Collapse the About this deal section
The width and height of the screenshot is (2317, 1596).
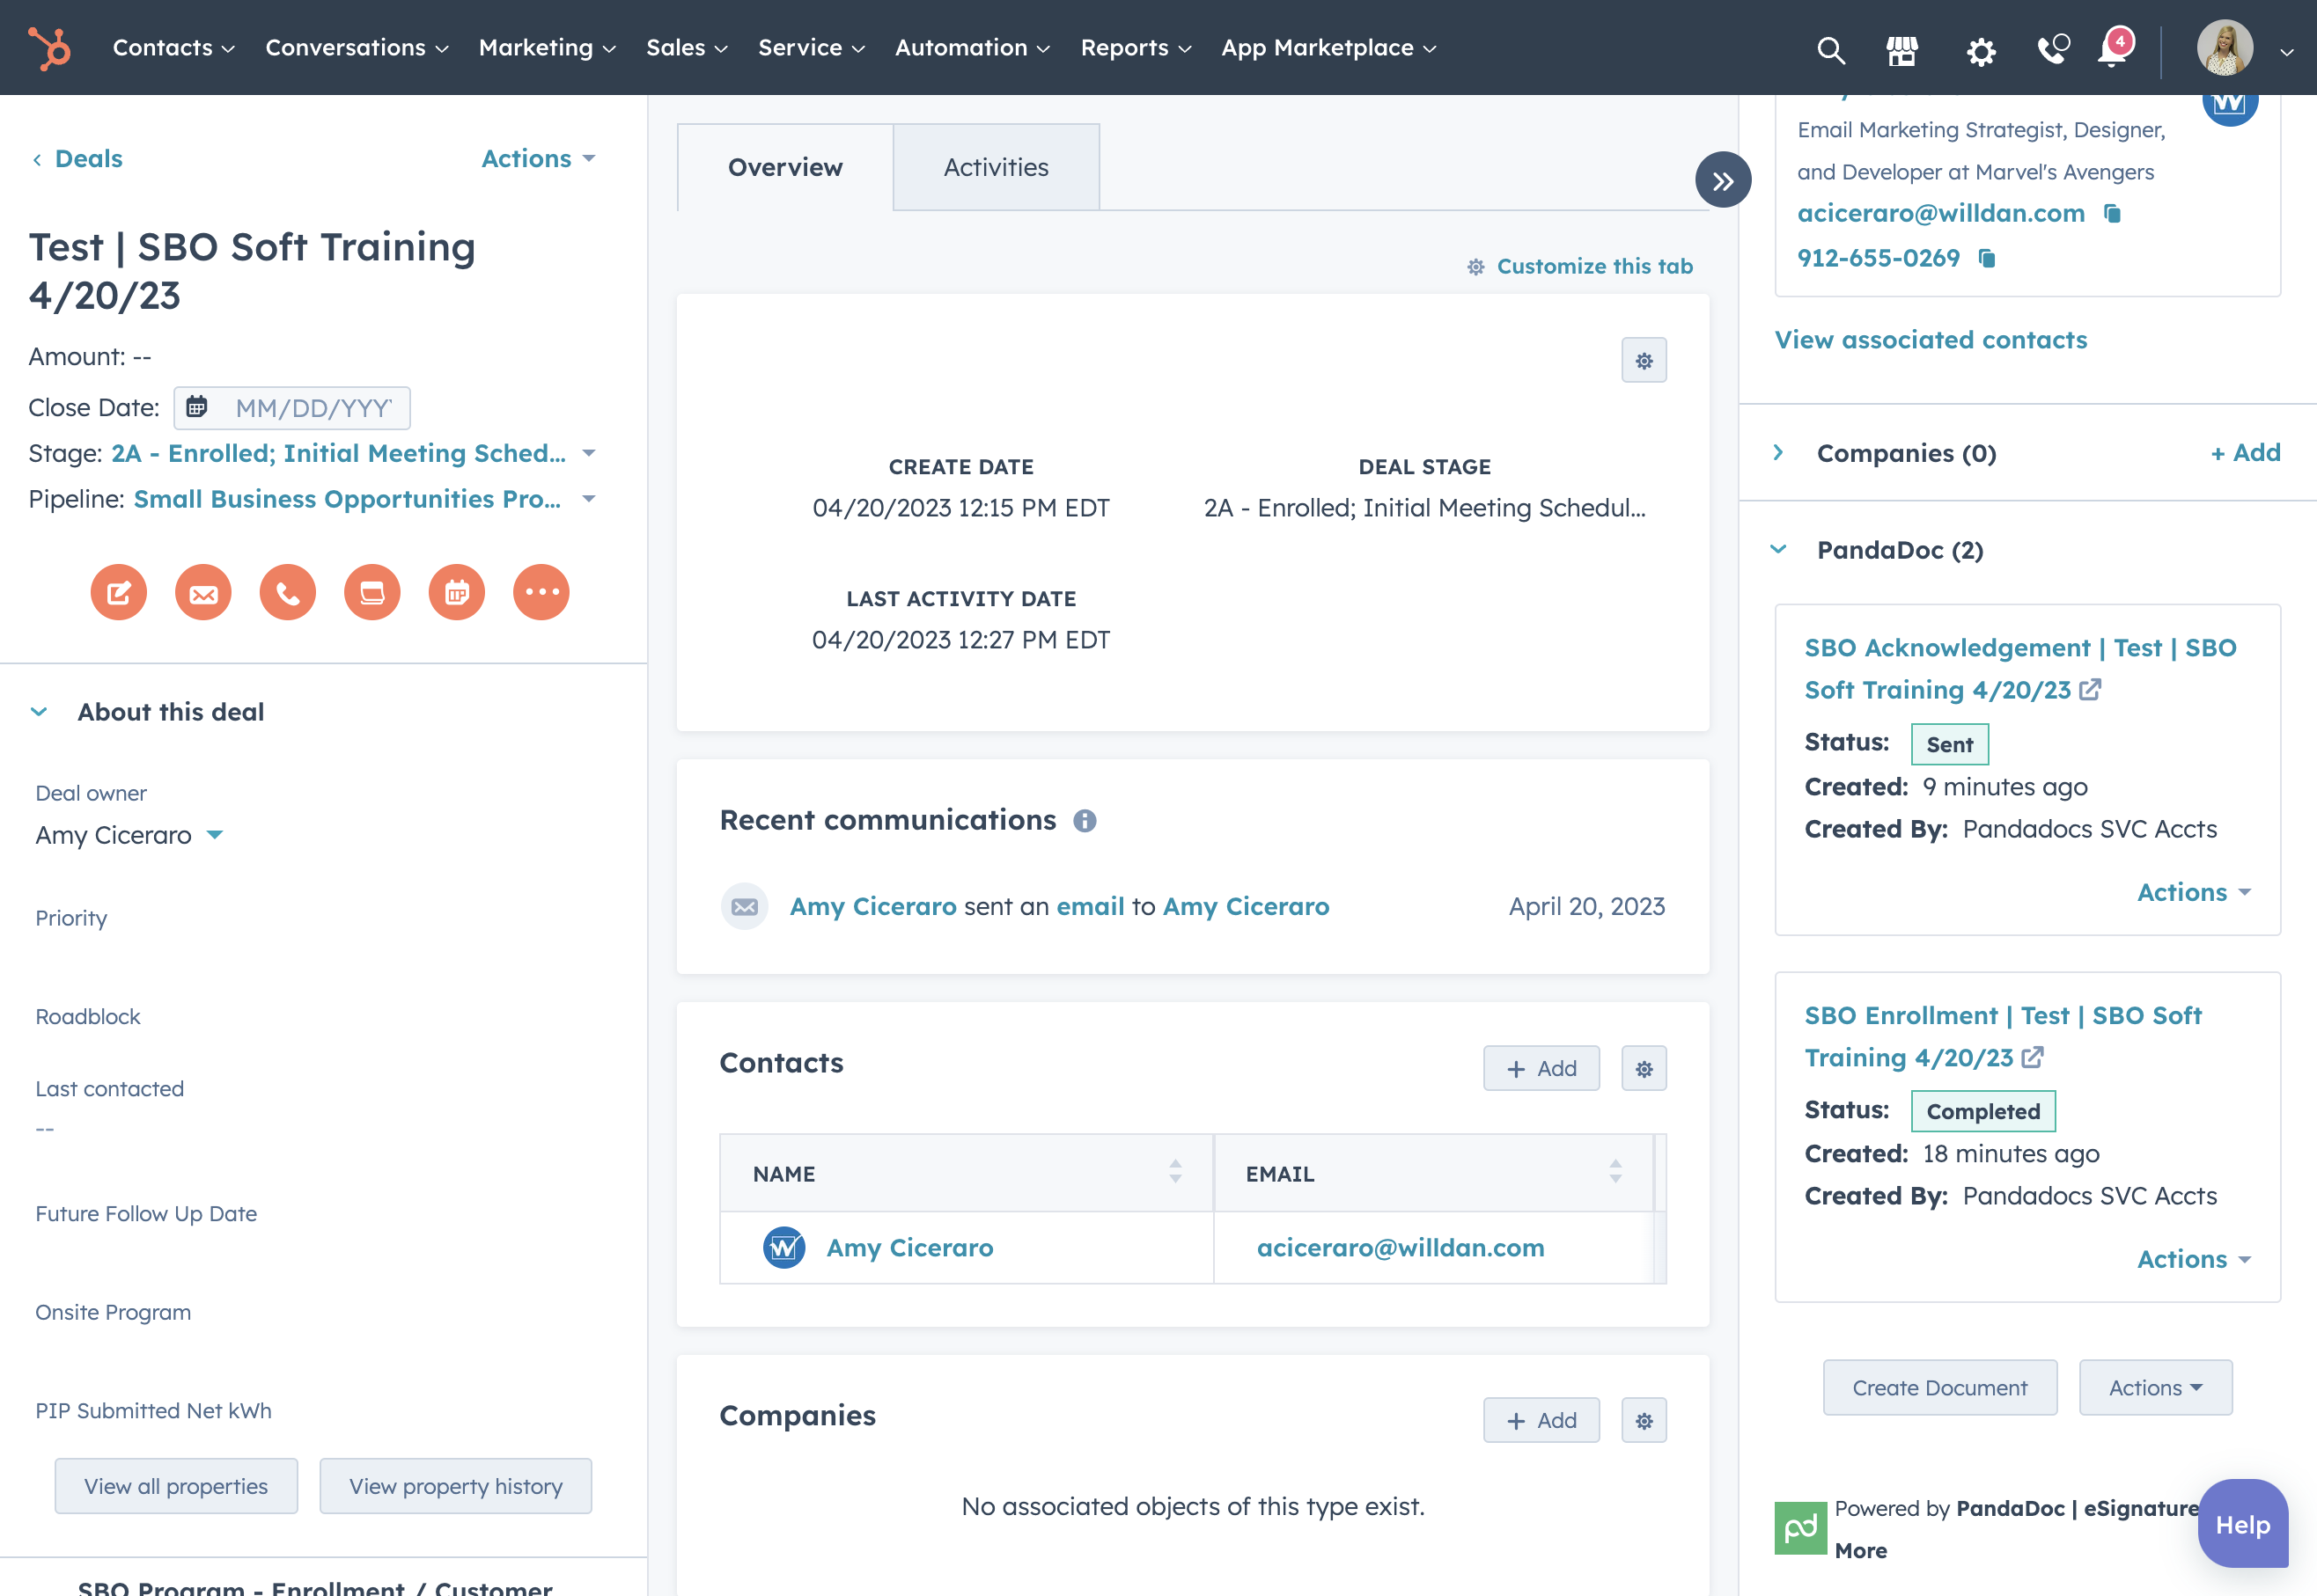39,712
